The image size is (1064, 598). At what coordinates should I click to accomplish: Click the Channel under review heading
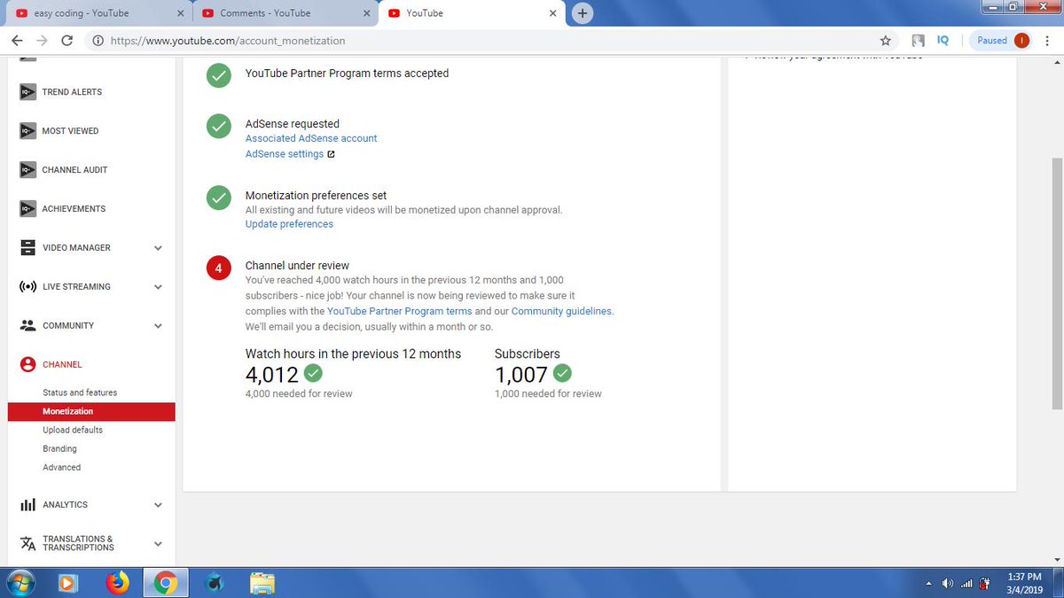(x=297, y=266)
